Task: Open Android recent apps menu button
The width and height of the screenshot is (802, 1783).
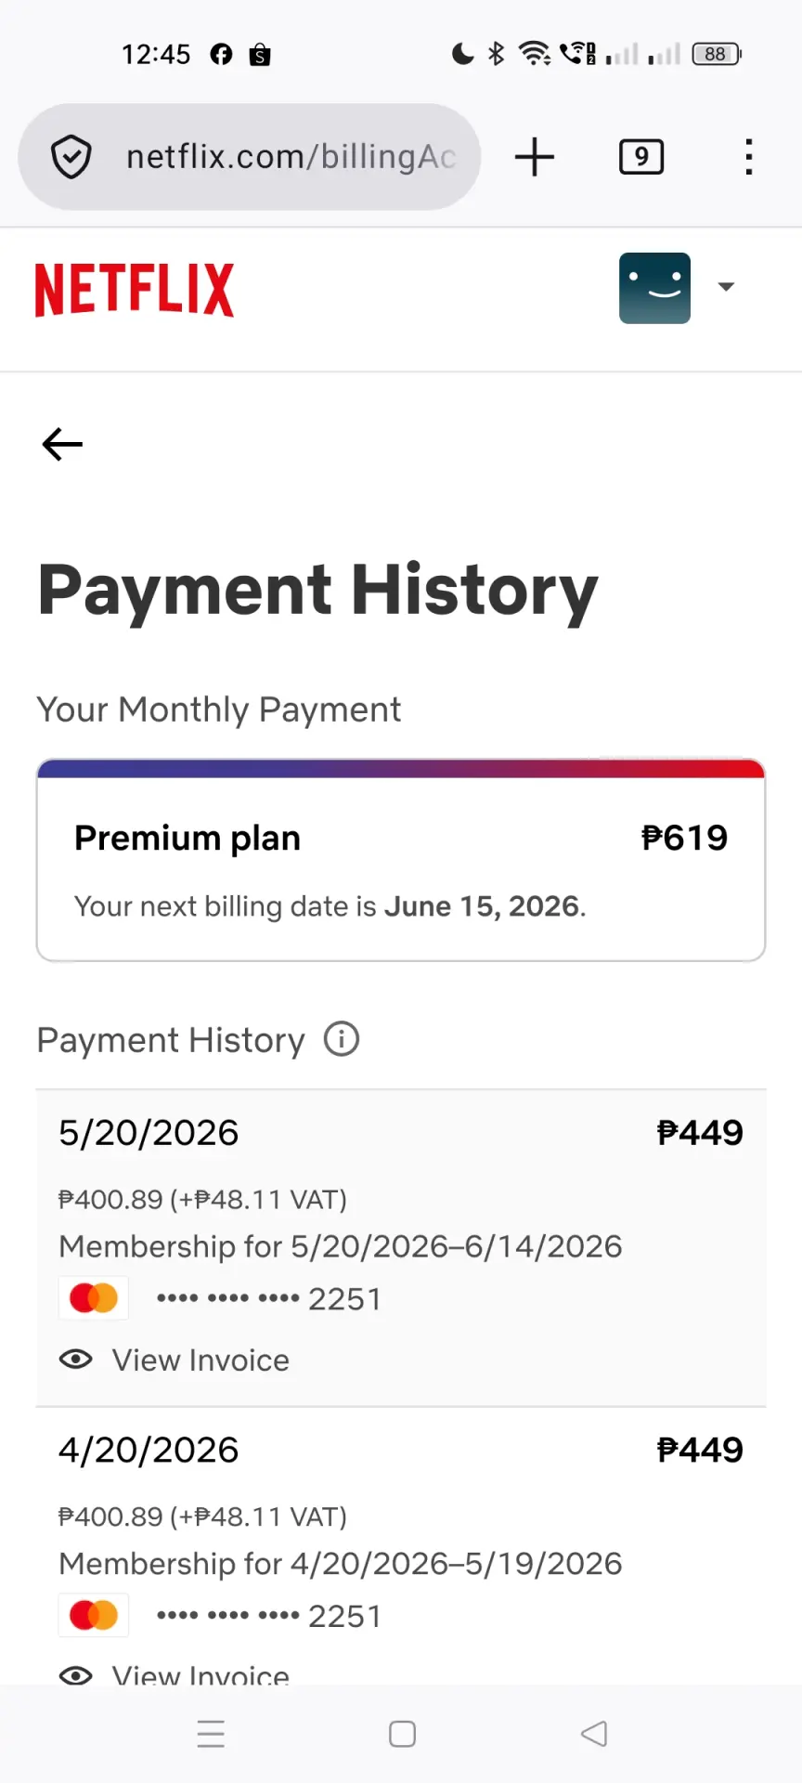Action: [211, 1734]
